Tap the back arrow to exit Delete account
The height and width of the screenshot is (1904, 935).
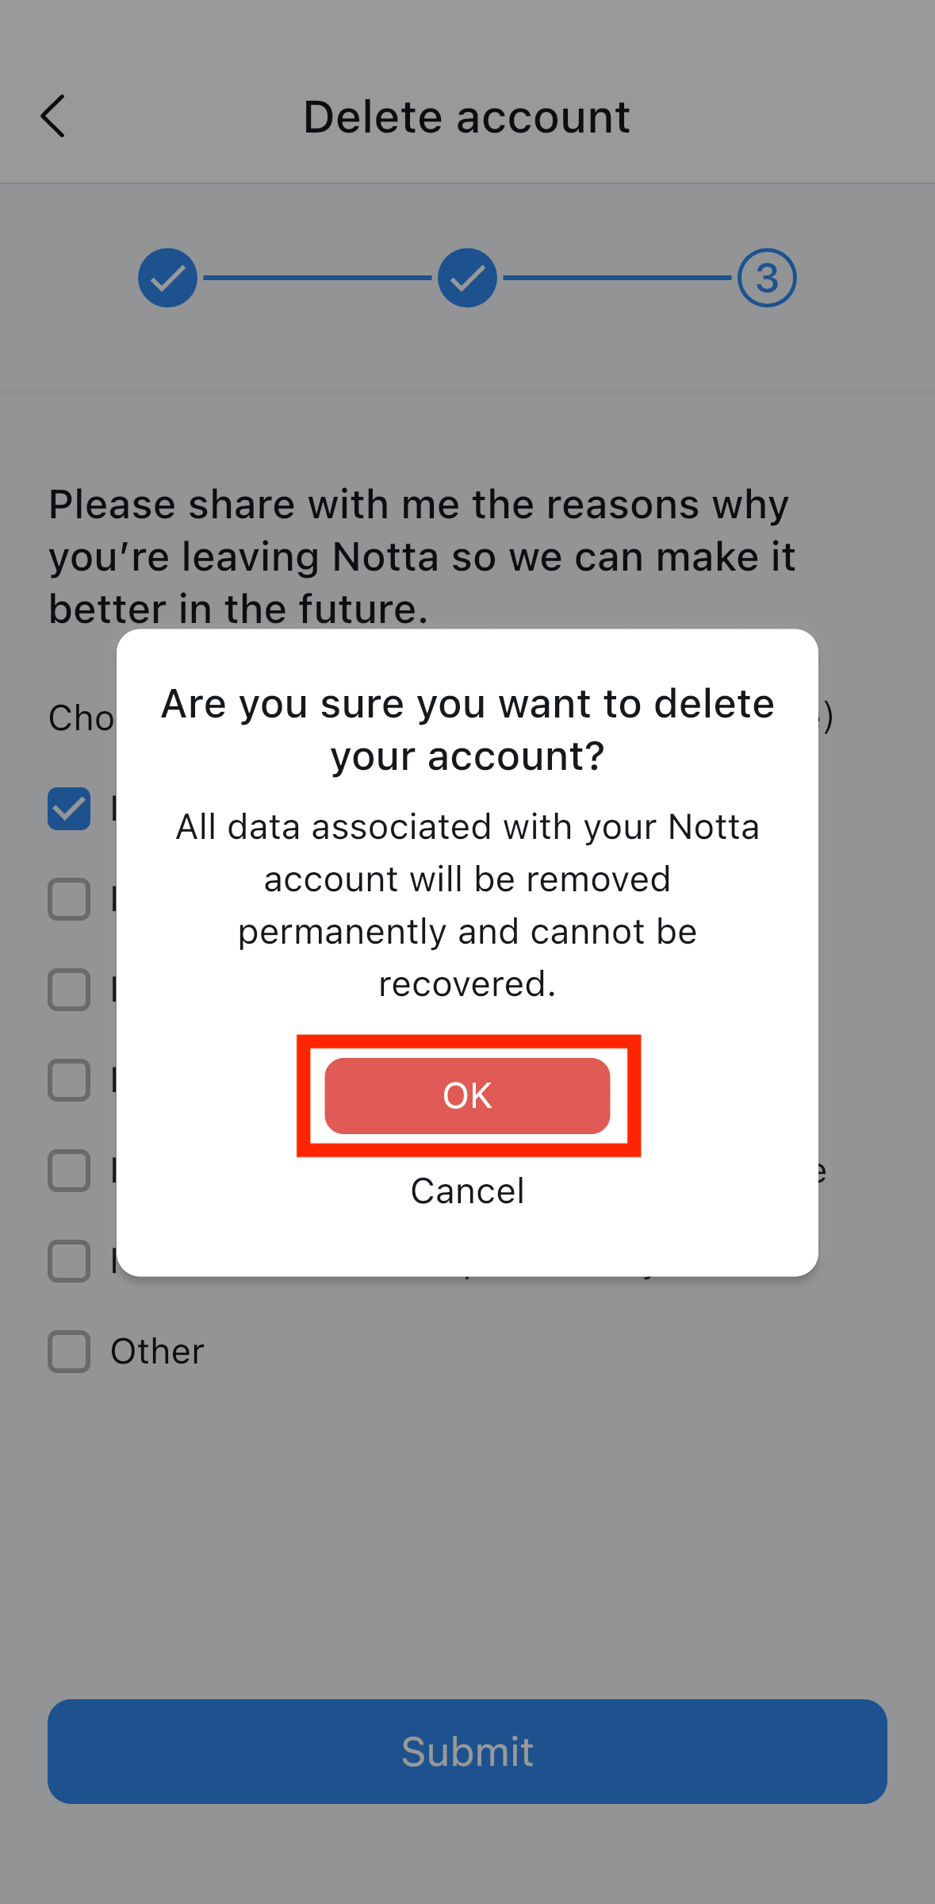pos(53,116)
